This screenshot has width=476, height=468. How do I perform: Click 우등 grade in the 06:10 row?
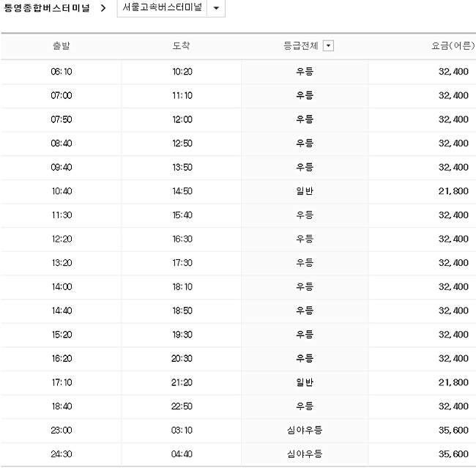tap(305, 72)
